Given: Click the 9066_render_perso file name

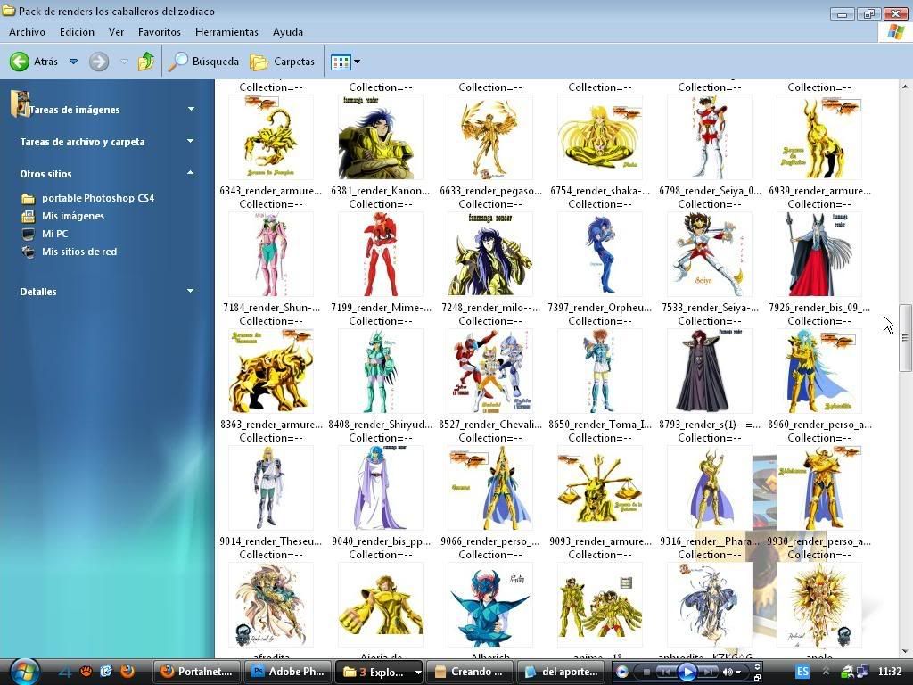Looking at the screenshot, I should click(x=489, y=541).
